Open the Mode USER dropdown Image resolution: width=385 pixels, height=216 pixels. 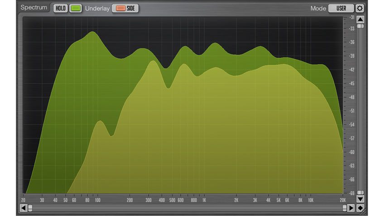tap(341, 8)
